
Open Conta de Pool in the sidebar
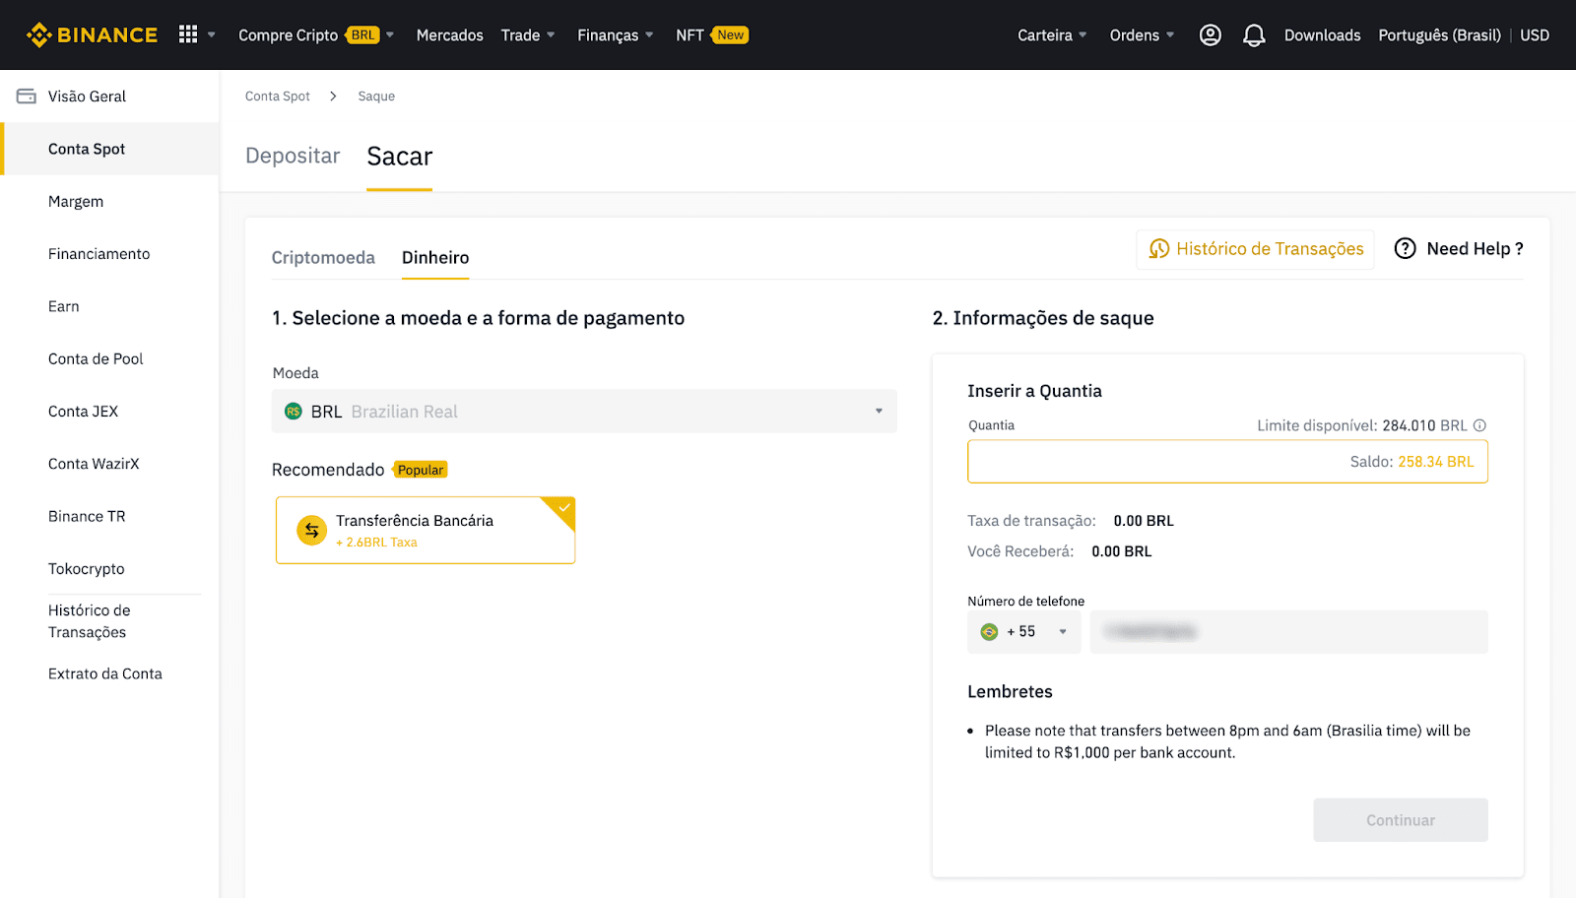(x=96, y=359)
